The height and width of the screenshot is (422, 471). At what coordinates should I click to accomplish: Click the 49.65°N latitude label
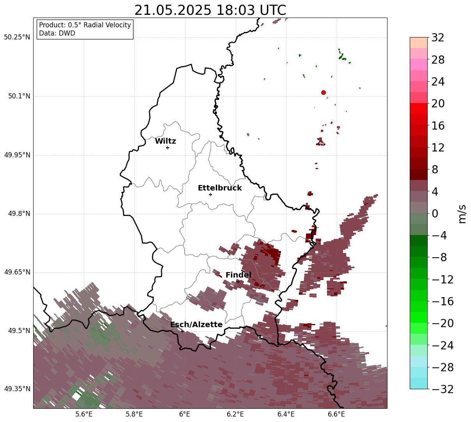(17, 272)
